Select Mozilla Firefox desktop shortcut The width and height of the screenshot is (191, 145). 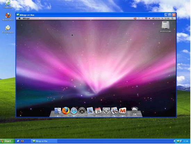point(8,17)
